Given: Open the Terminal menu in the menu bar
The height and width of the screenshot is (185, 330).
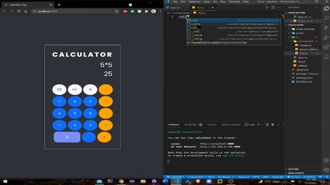Looking at the screenshot, I should click(234, 2).
